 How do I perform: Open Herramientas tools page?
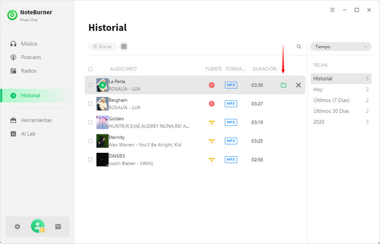click(31, 120)
